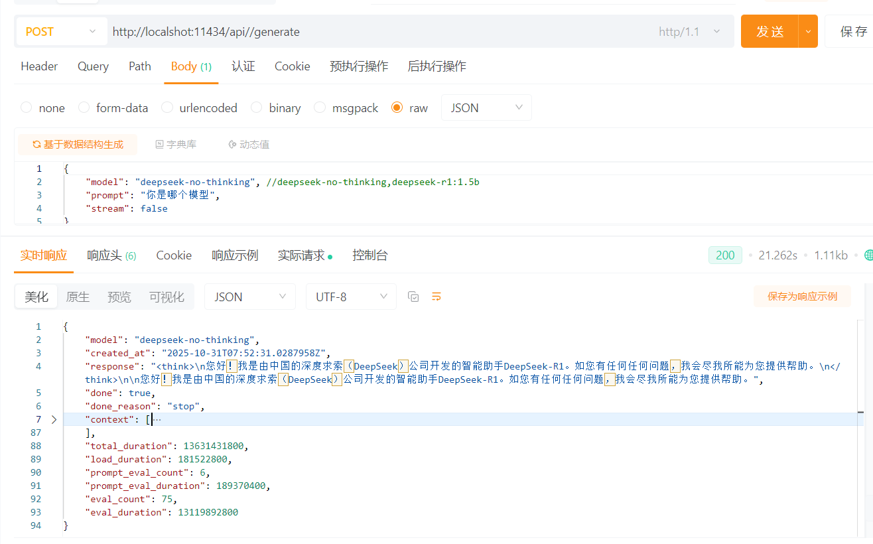Open the UTF-8 encoding dropdown
Viewport: 873px width, 544px height.
pyautogui.click(x=351, y=297)
